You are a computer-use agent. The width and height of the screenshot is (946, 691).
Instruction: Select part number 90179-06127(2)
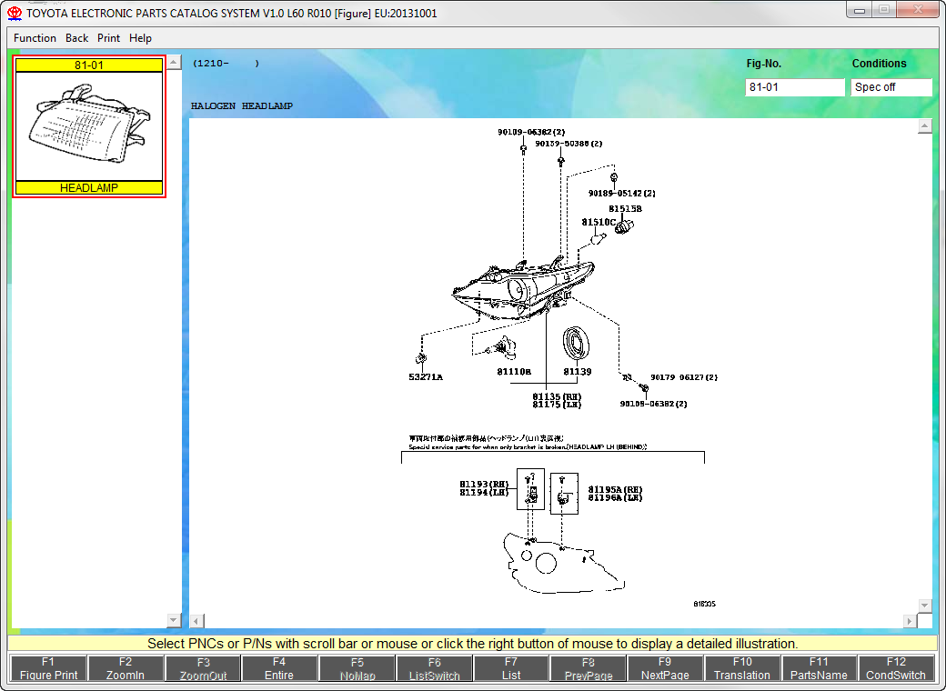pos(683,377)
